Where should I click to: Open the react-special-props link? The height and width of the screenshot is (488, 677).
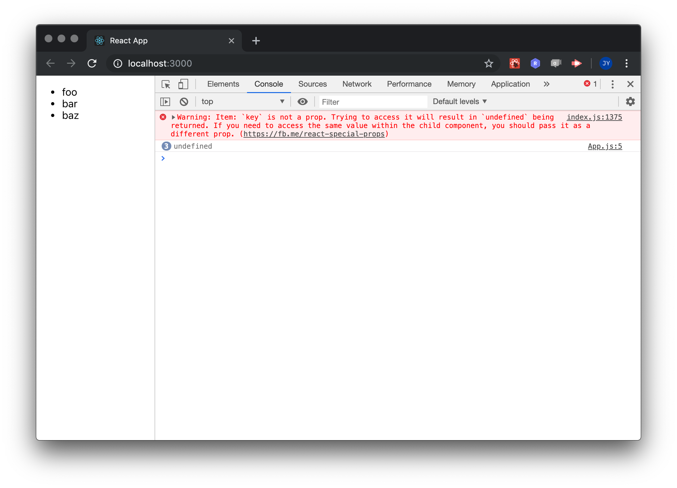[314, 134]
